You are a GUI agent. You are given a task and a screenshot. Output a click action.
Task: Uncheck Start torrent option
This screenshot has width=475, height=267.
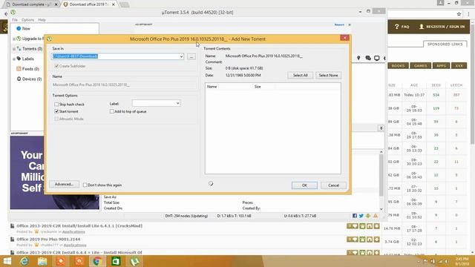point(56,111)
